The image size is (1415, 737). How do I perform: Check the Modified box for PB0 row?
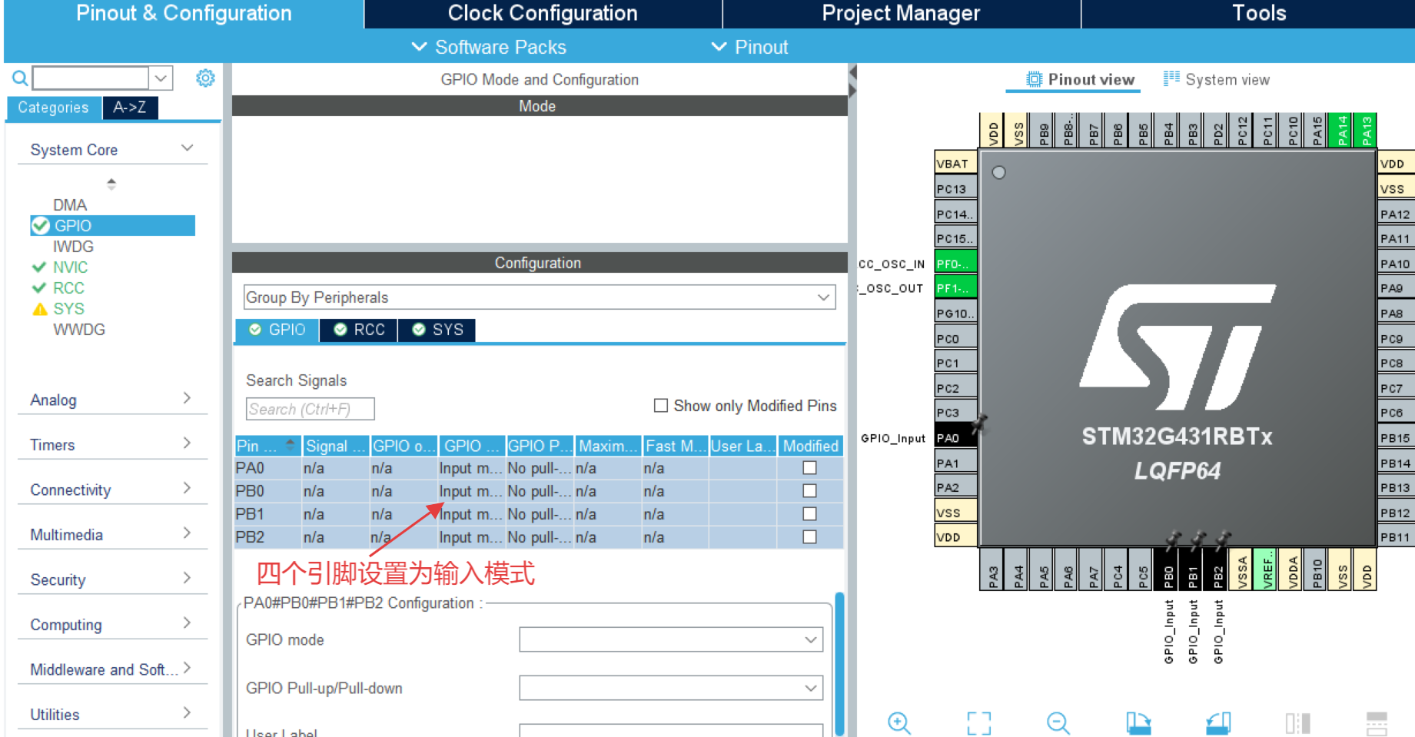[x=809, y=491]
